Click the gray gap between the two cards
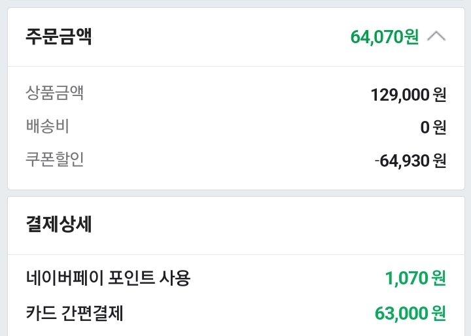Image resolution: width=471 pixels, height=336 pixels. tap(235, 192)
